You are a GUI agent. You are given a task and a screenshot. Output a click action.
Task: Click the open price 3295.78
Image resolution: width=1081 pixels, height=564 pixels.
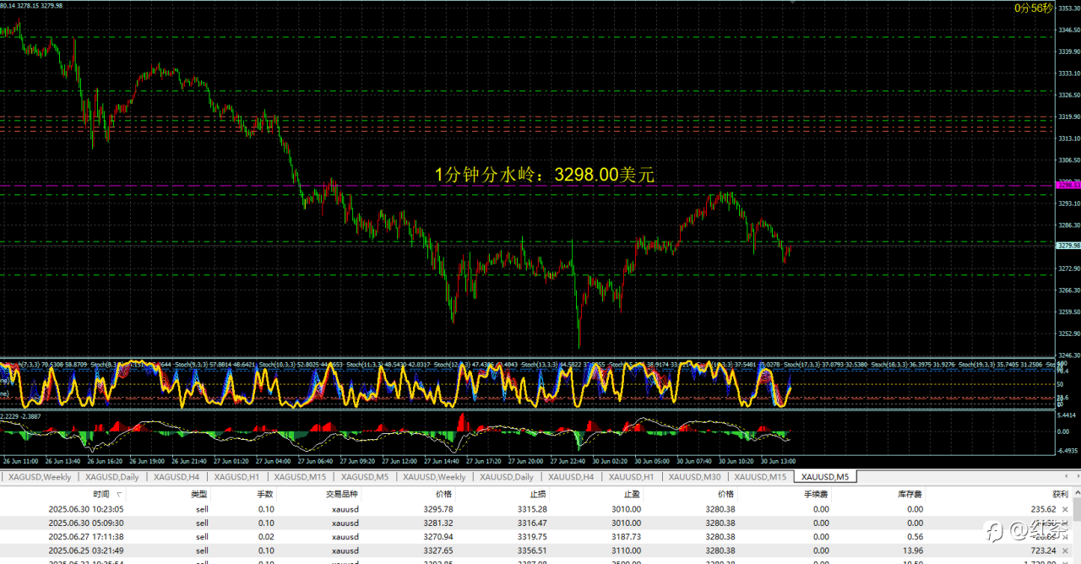tap(439, 509)
